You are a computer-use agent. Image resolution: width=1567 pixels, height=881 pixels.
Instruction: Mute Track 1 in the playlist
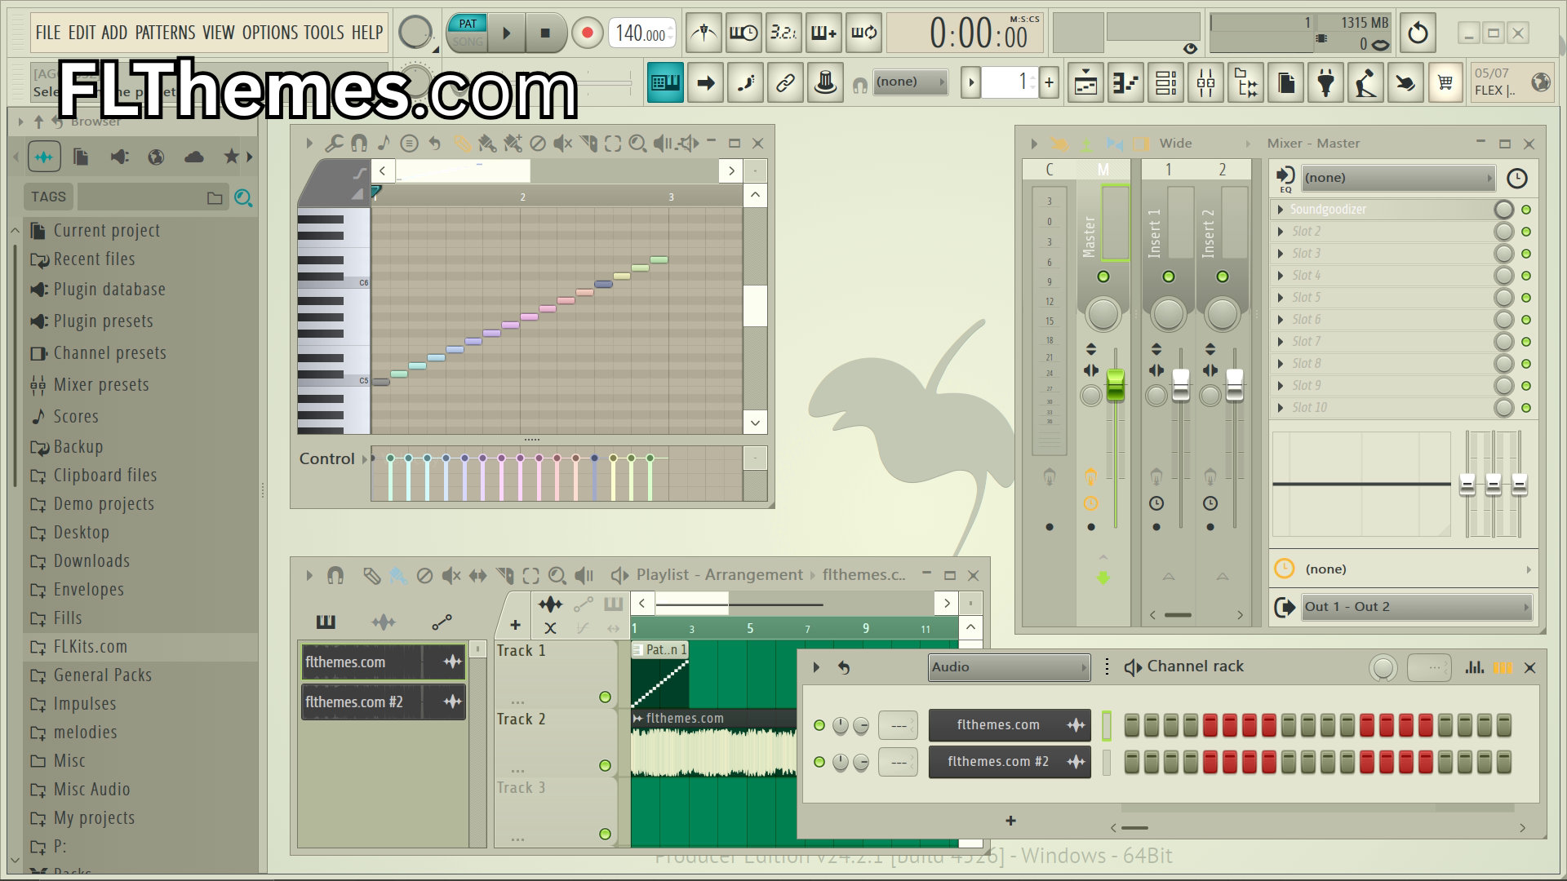tap(605, 697)
